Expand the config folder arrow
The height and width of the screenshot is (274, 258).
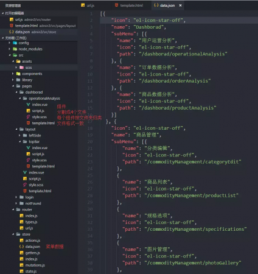coord(10,43)
